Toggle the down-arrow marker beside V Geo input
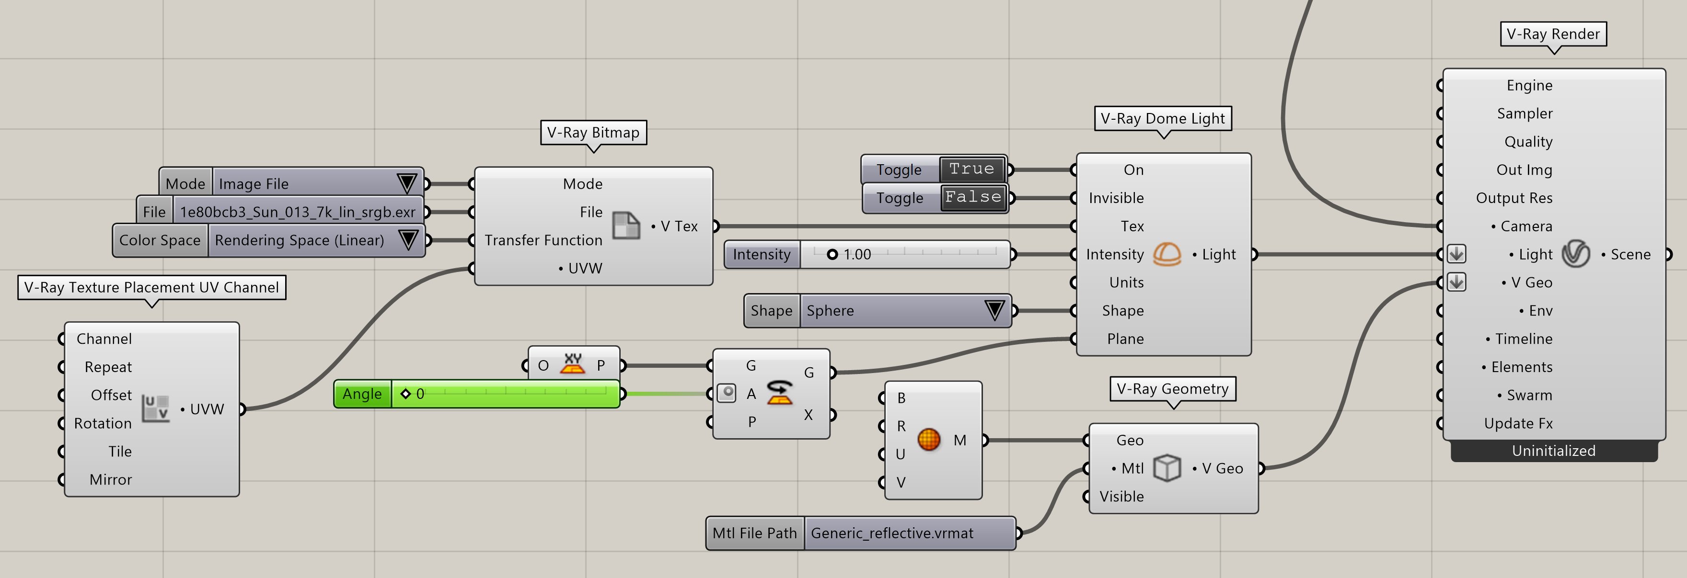The width and height of the screenshot is (1687, 578). [x=1456, y=282]
